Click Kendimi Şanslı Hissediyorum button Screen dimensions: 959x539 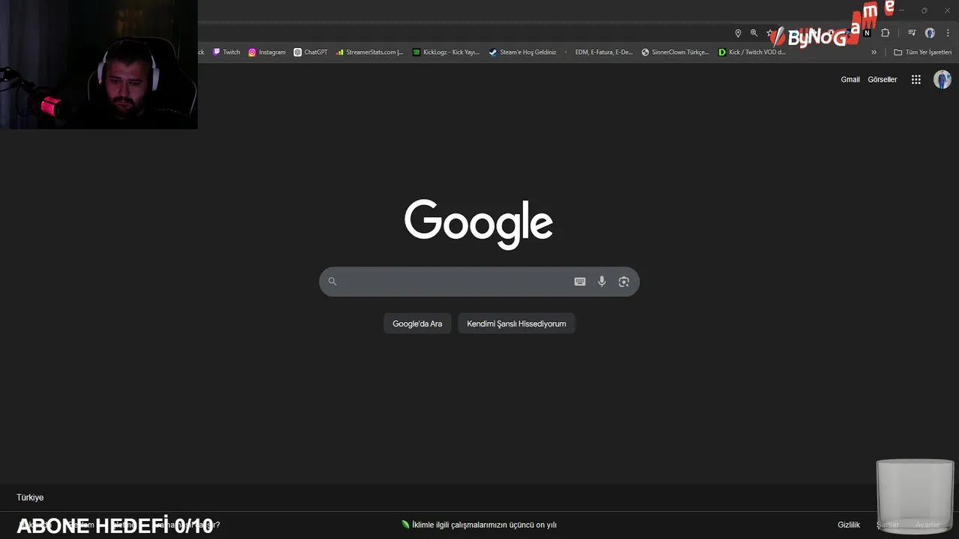pyautogui.click(x=516, y=323)
